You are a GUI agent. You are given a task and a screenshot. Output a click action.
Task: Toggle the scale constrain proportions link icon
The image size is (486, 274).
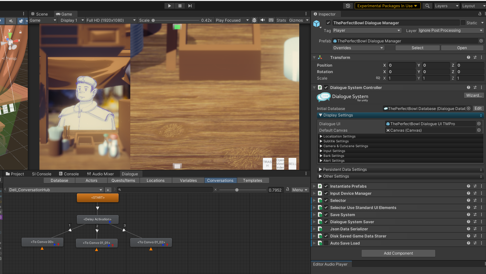click(x=378, y=78)
